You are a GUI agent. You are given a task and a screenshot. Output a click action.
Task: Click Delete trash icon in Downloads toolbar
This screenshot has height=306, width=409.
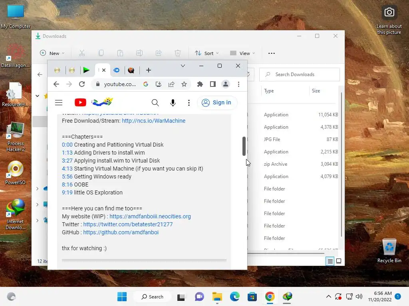[178, 53]
